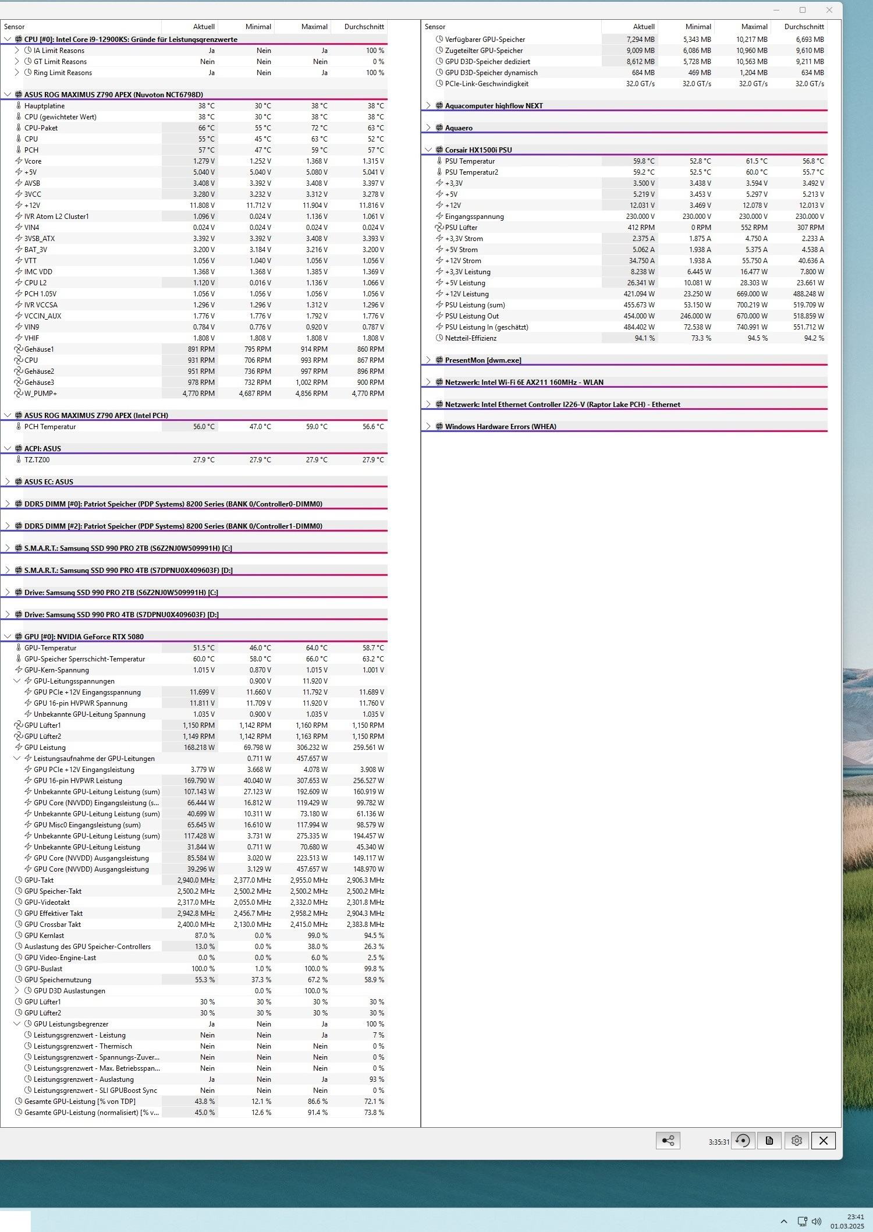Click the icon of the Netzteil-Effizienz row
The height and width of the screenshot is (1232, 873).
pos(439,338)
